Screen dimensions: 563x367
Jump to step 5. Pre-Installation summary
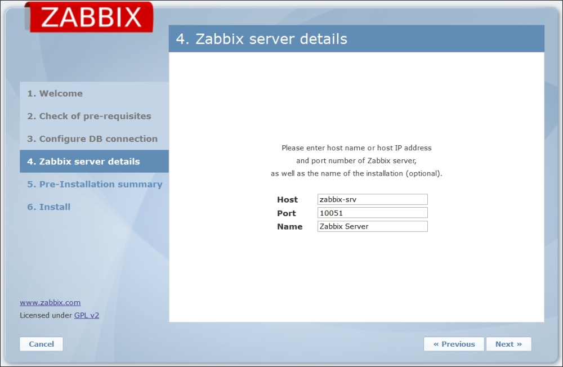(x=95, y=184)
